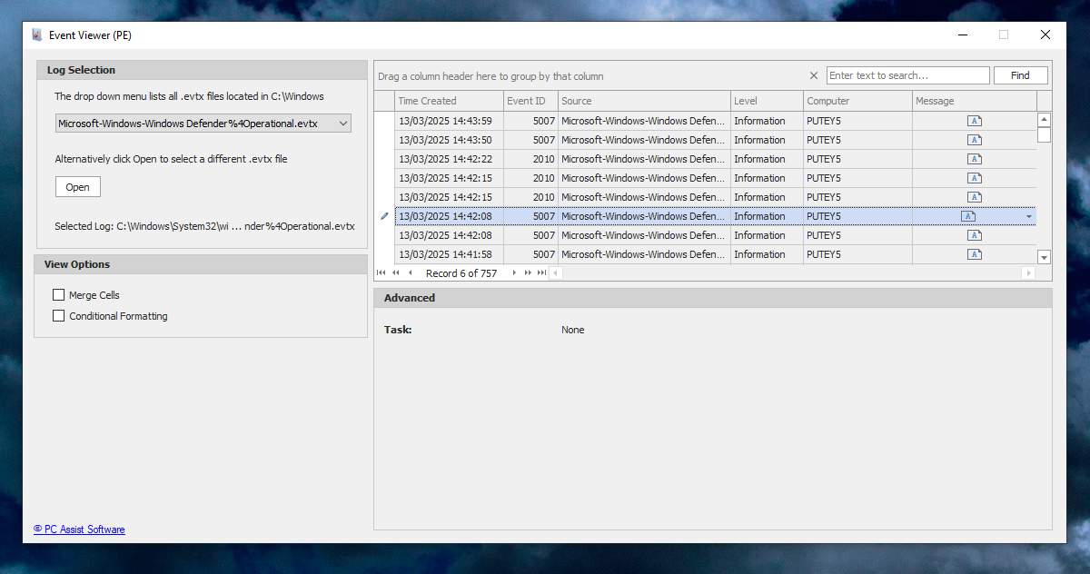Select the 13/03/2025 14:43:50 row
This screenshot has height=574, width=1090.
tap(716, 140)
